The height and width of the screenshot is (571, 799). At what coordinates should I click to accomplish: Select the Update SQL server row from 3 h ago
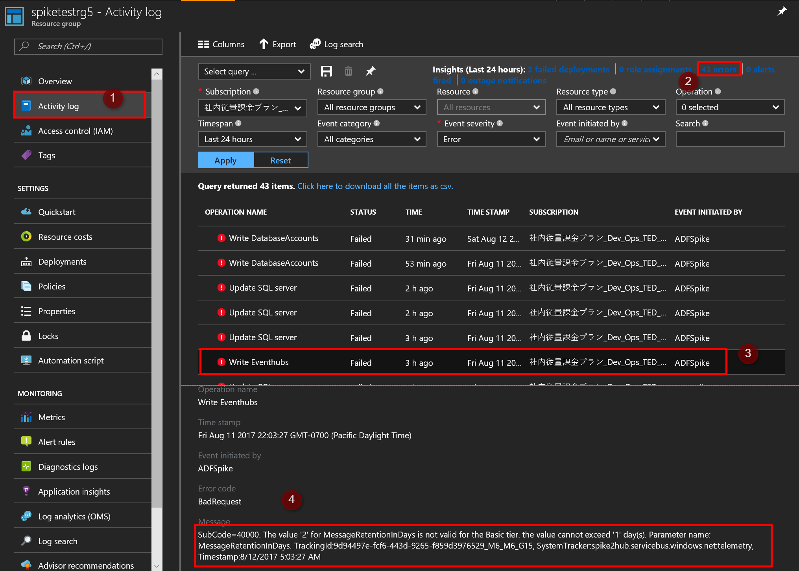coord(491,337)
